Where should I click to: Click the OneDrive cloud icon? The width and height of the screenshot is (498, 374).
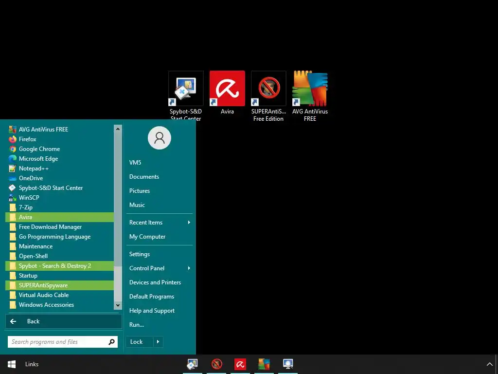tap(12, 178)
